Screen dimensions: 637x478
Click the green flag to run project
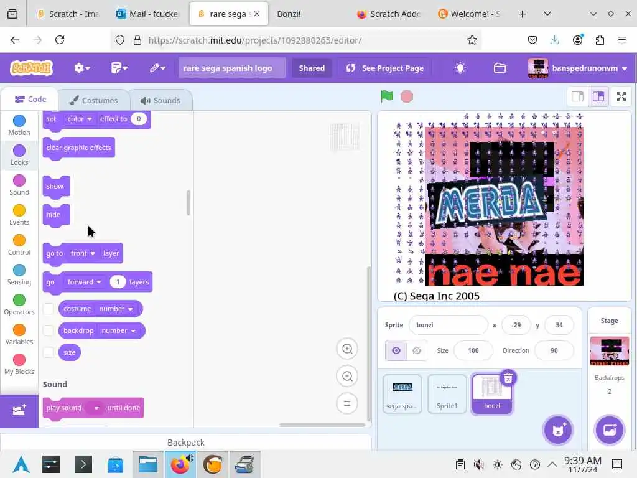click(387, 96)
